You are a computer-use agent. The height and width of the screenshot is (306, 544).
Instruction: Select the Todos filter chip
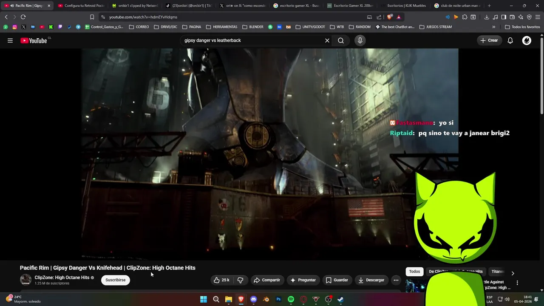414,272
